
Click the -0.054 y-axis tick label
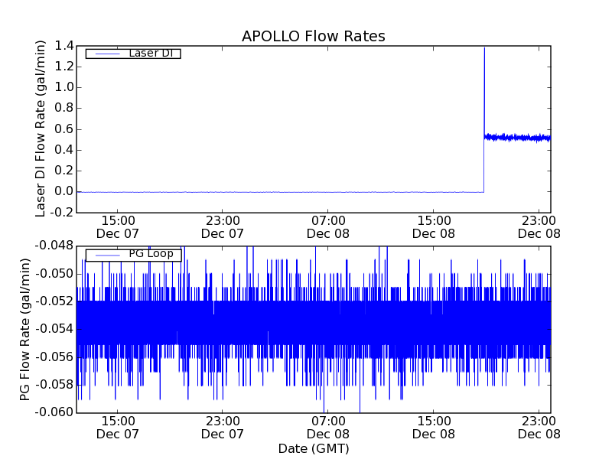tap(54, 329)
